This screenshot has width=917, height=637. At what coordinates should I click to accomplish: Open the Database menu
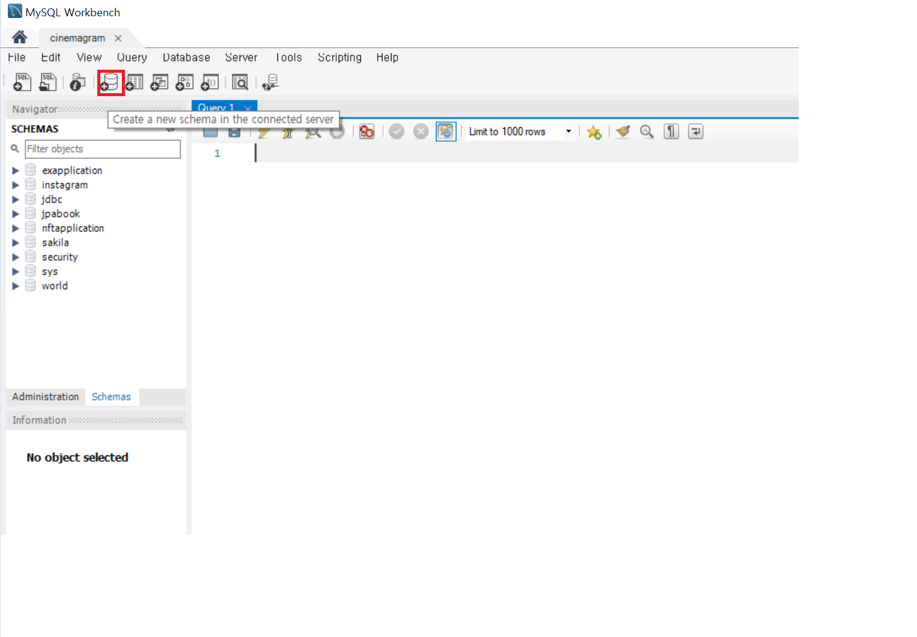186,57
